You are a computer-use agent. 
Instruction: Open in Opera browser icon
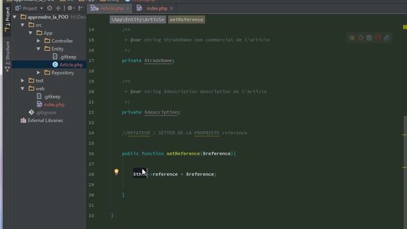pyautogui.click(x=378, y=38)
